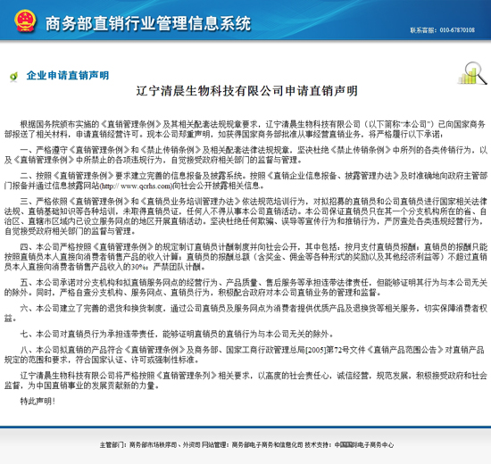Screen dimensions: 491x464
Task: Click the 辽宁清晨生物科技有限公司申请直销声明 headline
Action: pyautogui.click(x=246, y=91)
